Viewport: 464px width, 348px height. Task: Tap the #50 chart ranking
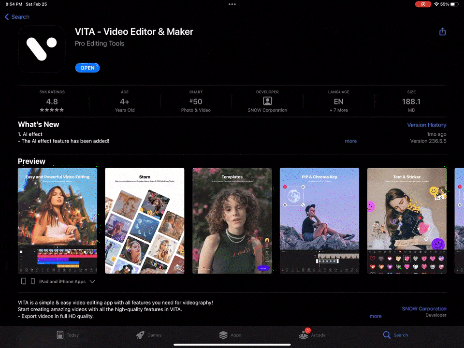point(196,101)
